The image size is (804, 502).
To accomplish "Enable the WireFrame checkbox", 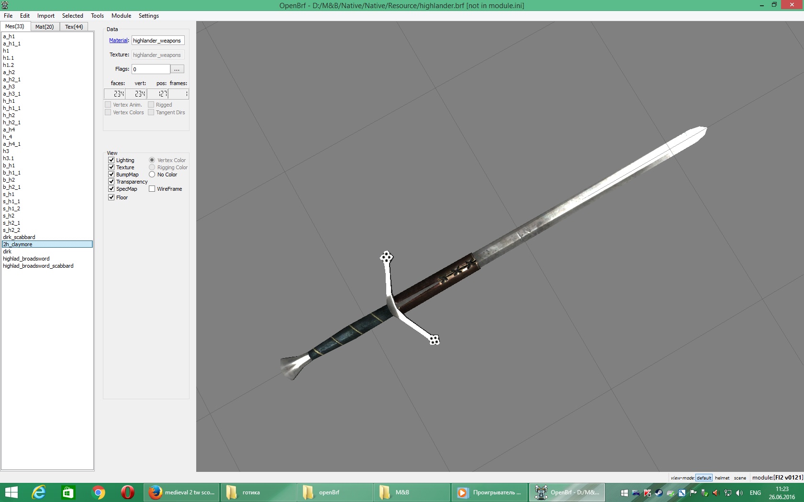I will [x=152, y=189].
